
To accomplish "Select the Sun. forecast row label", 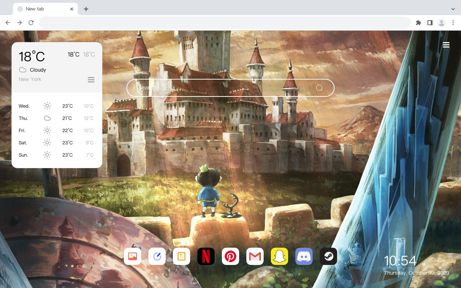I will coord(23,155).
